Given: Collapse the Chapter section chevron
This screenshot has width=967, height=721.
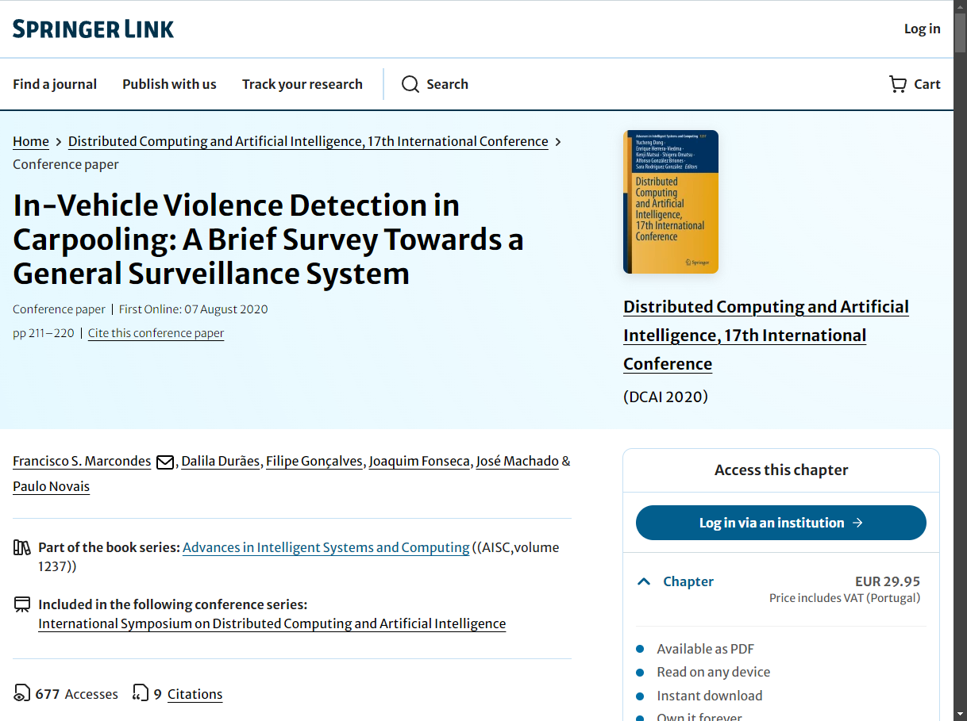Looking at the screenshot, I should [x=644, y=581].
